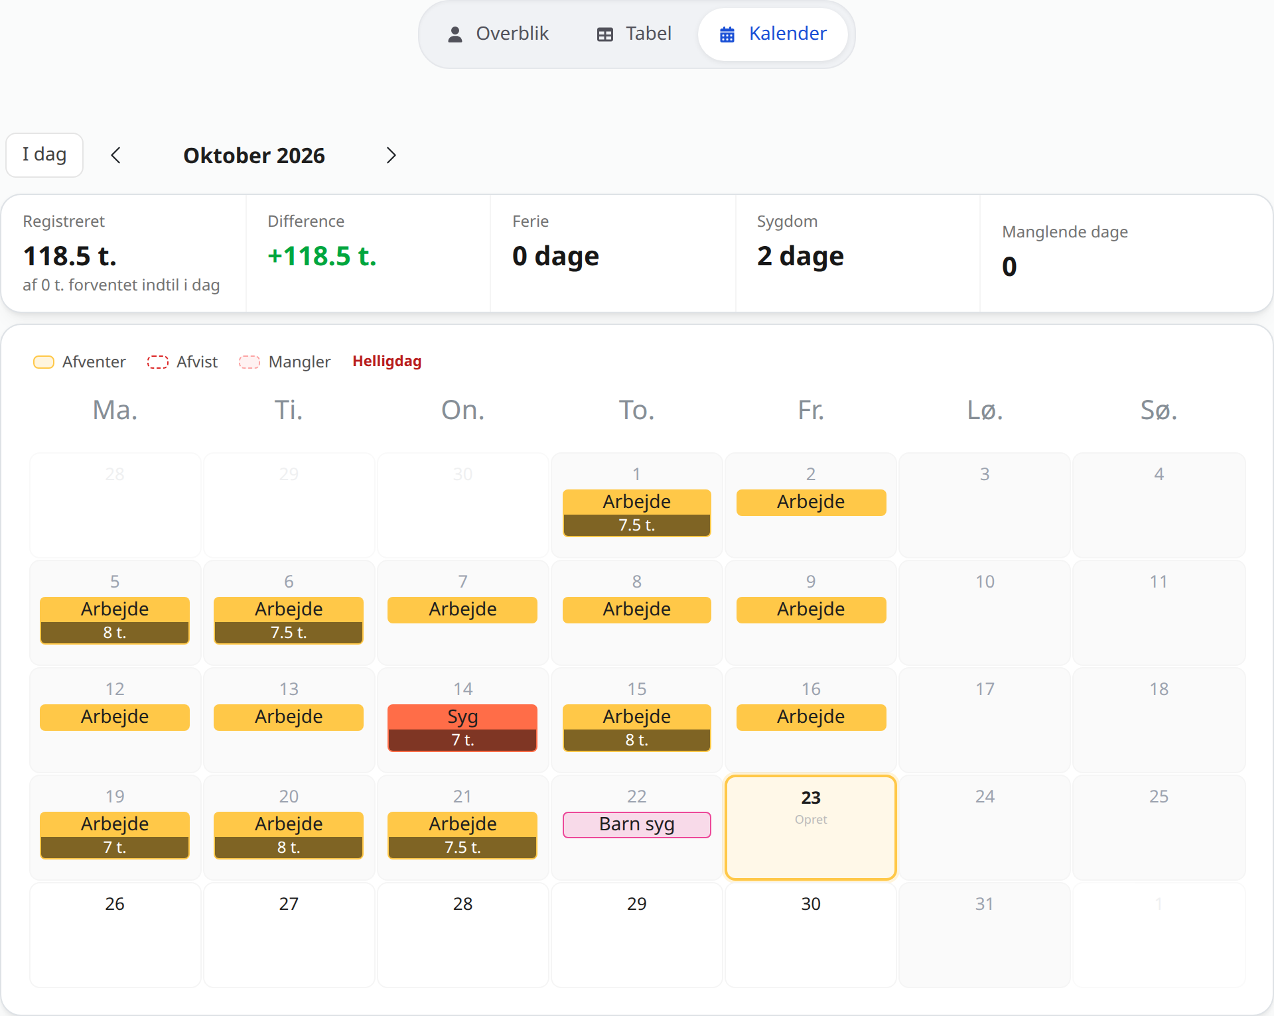
Task: Open the Arbejde 8 t. entry on October 15
Action: tap(637, 728)
